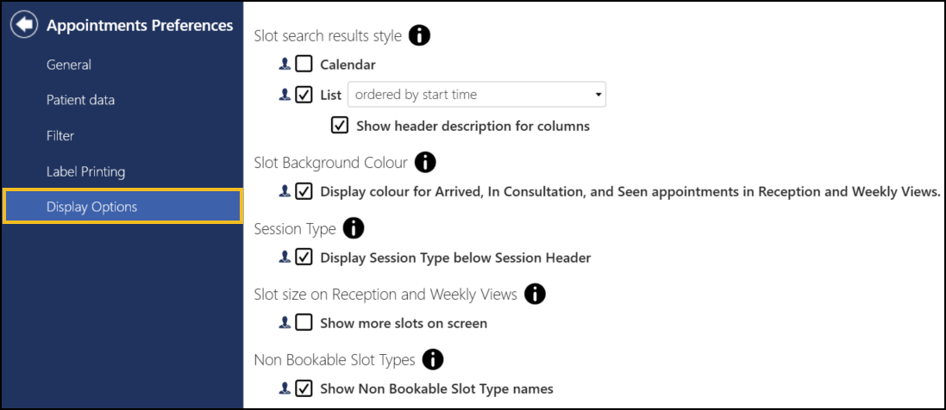Image resolution: width=946 pixels, height=410 pixels.
Task: Disable Display colour for Arrived appointments
Action: (x=304, y=191)
